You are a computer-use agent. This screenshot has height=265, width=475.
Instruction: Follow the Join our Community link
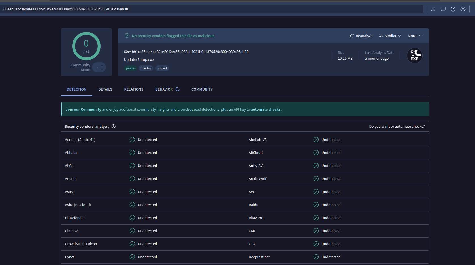[x=83, y=110]
